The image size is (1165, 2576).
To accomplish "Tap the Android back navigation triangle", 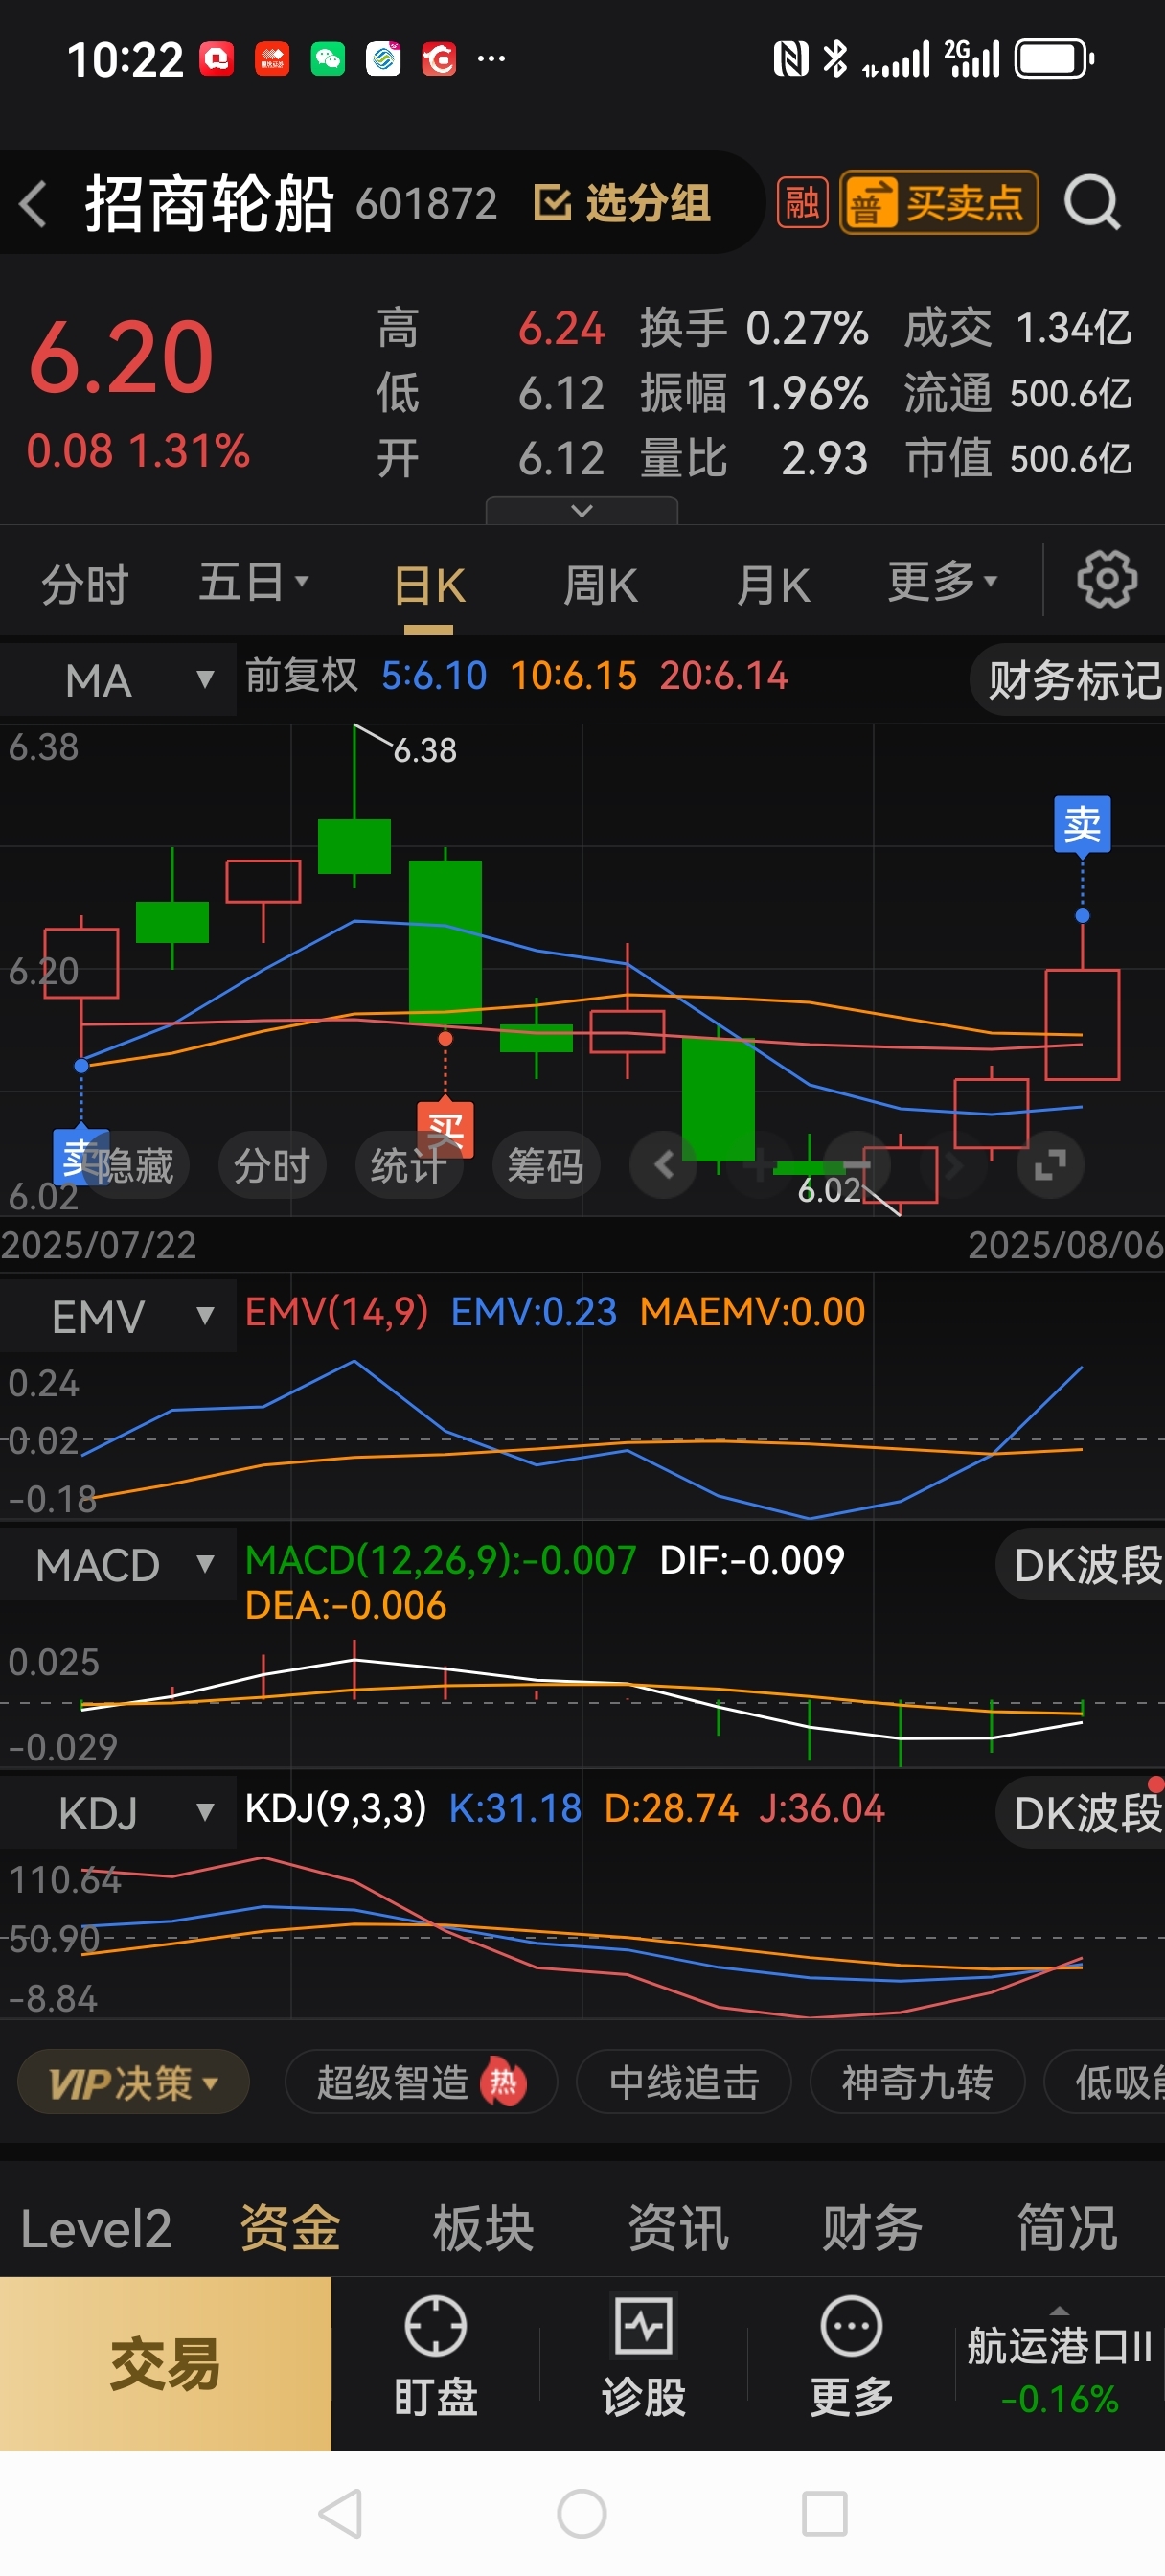I will pyautogui.click(x=340, y=2513).
